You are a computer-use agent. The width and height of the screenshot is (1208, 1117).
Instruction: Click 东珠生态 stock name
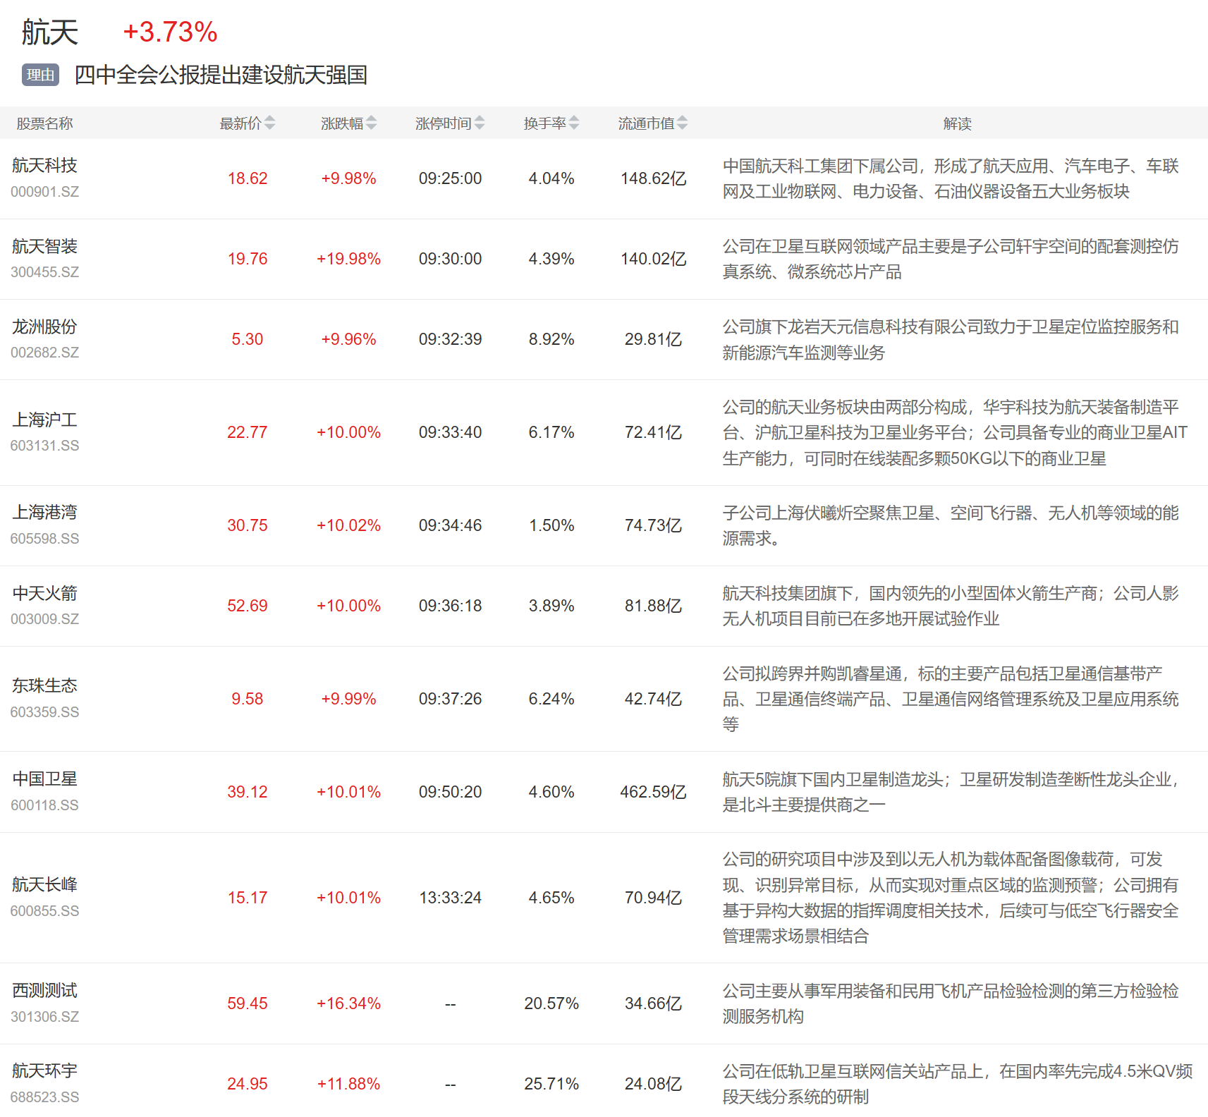(x=44, y=686)
